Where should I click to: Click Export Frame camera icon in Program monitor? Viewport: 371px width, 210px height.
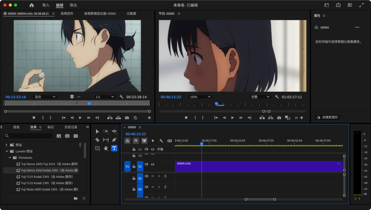[279, 118]
